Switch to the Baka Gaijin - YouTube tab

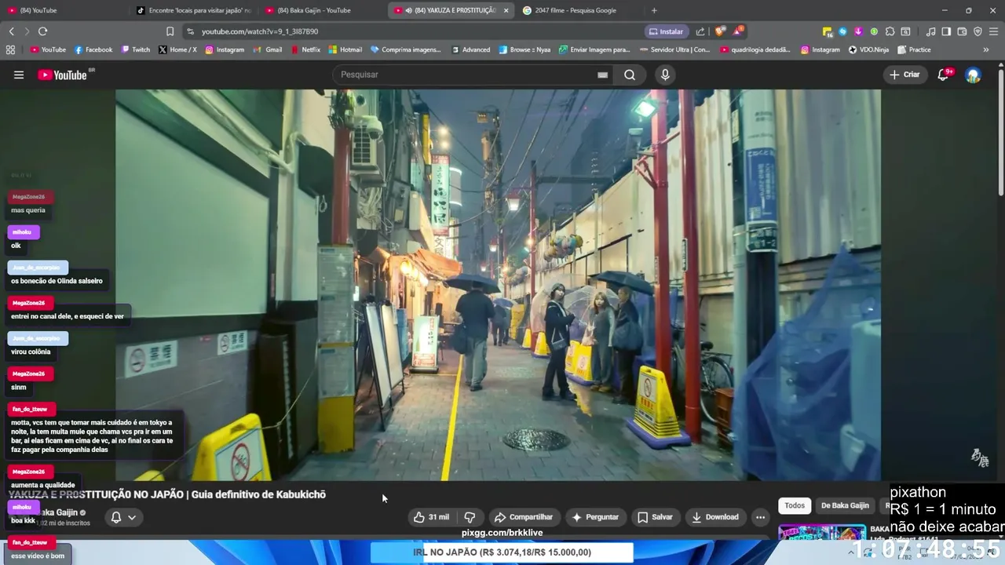321,10
